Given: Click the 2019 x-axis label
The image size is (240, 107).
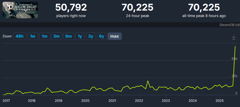Looking at the screenshot, I should tap(58, 101).
